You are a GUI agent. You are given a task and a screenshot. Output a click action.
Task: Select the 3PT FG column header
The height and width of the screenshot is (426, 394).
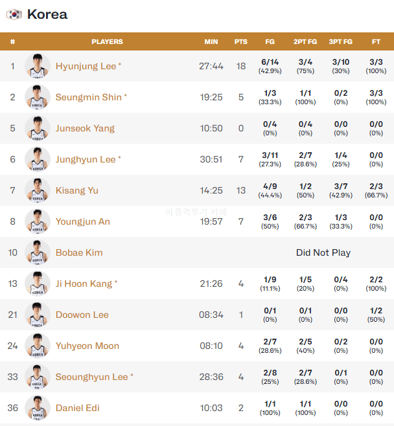[x=341, y=41]
